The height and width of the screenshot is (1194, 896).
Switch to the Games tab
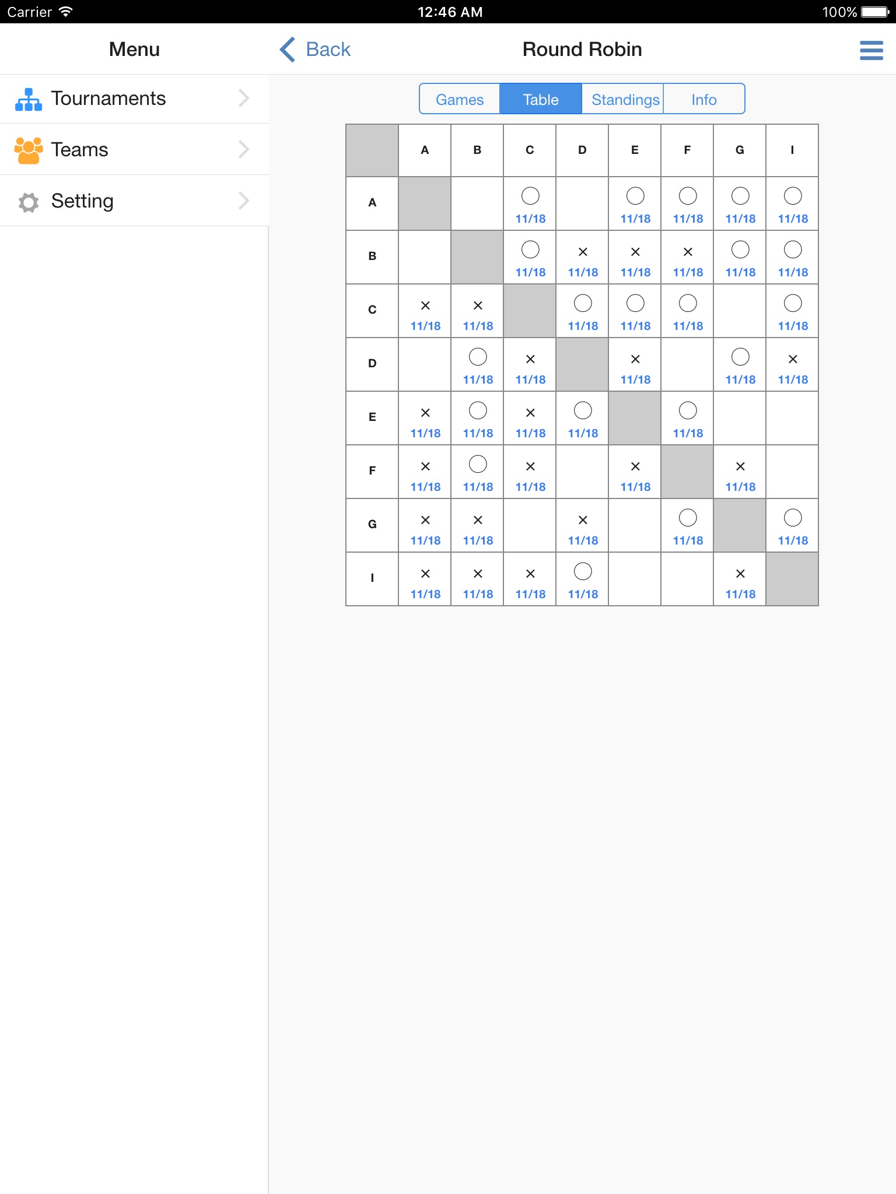[x=460, y=99]
